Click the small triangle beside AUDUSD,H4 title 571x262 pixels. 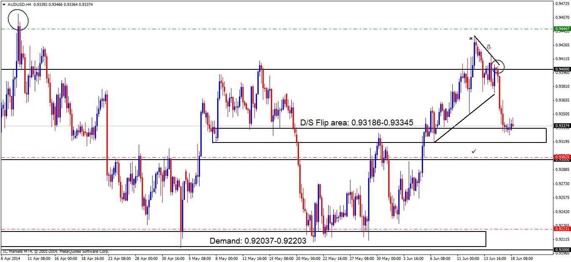[x=4, y=4]
